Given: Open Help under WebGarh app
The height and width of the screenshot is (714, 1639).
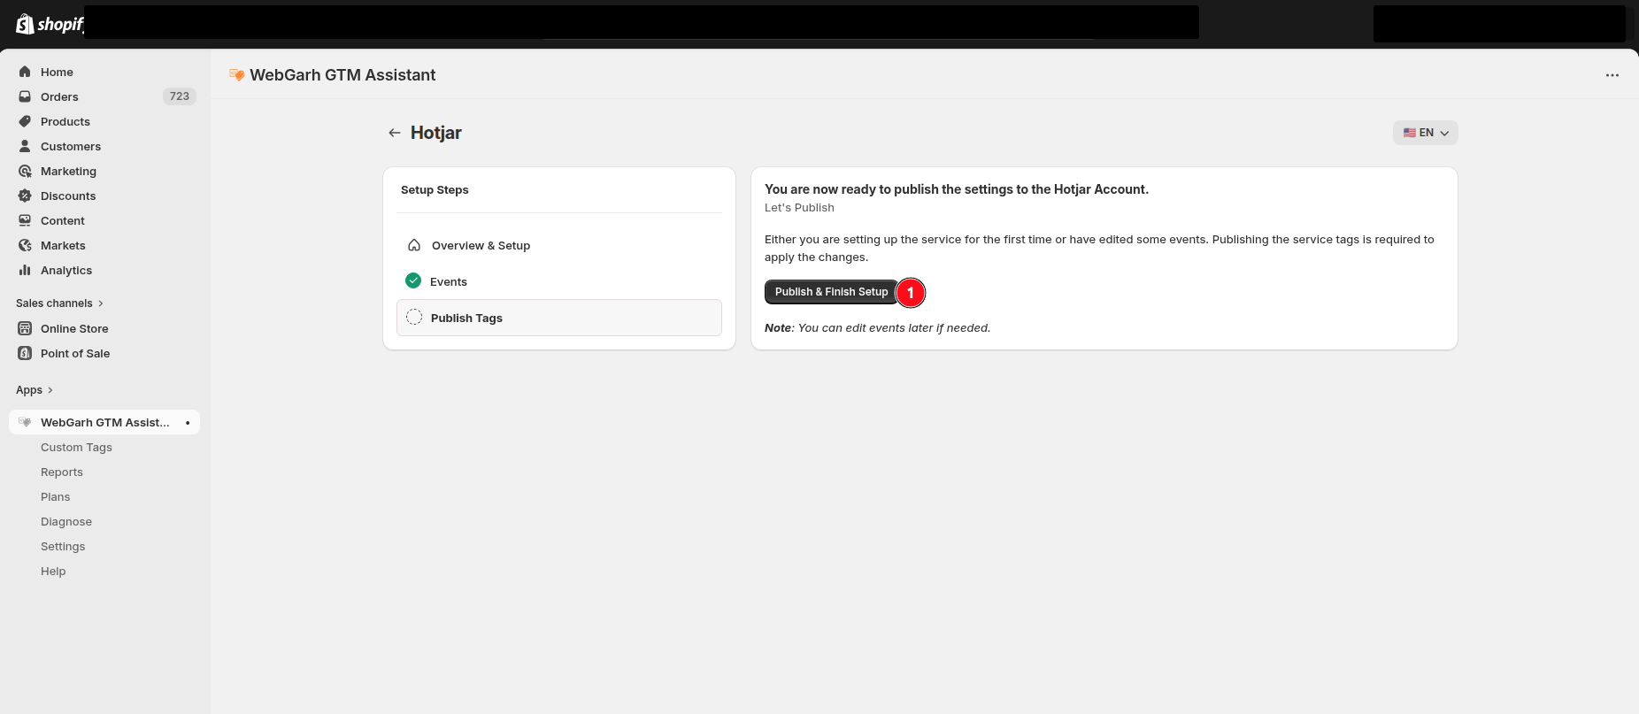Looking at the screenshot, I should click(53, 571).
